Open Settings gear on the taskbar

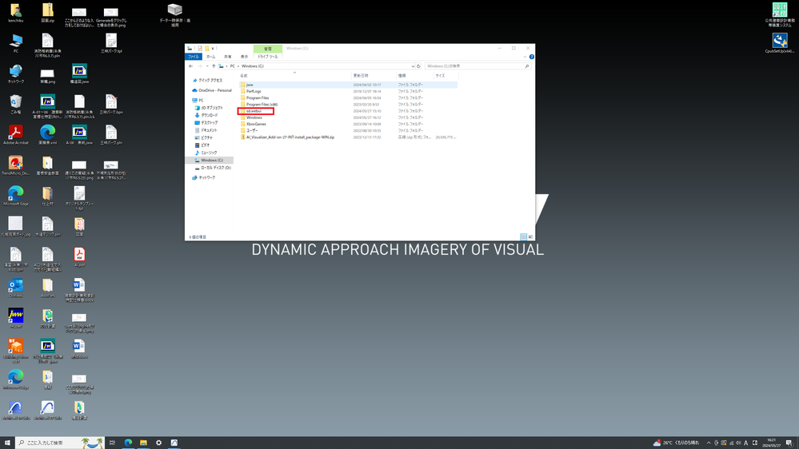[x=158, y=443]
